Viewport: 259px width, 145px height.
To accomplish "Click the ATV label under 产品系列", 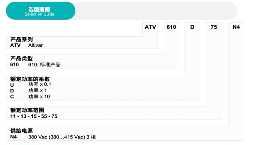I will coord(15,45).
